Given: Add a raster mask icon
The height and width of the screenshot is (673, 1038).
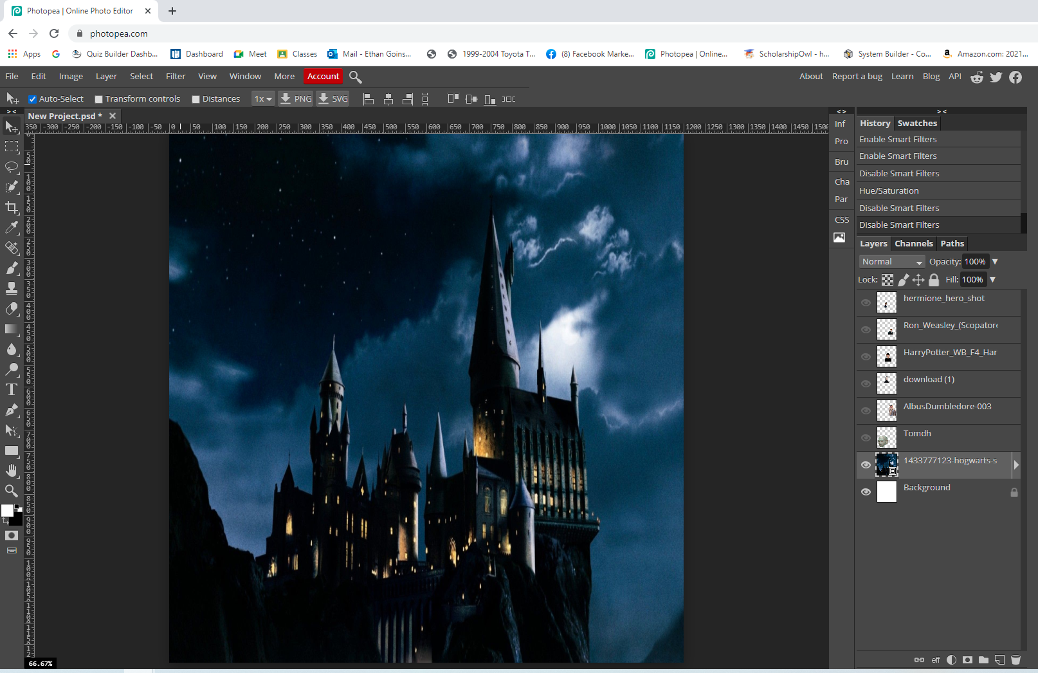Looking at the screenshot, I should 967,659.
